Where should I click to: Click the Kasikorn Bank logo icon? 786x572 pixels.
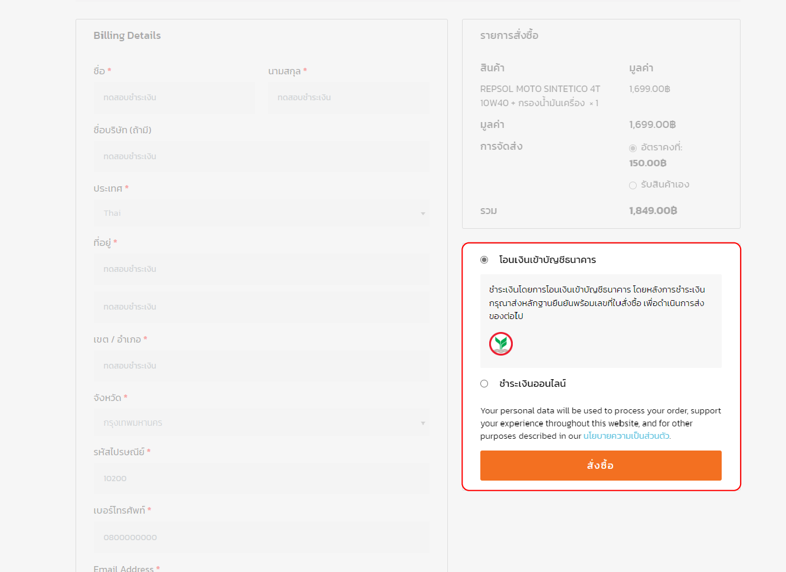(x=501, y=344)
